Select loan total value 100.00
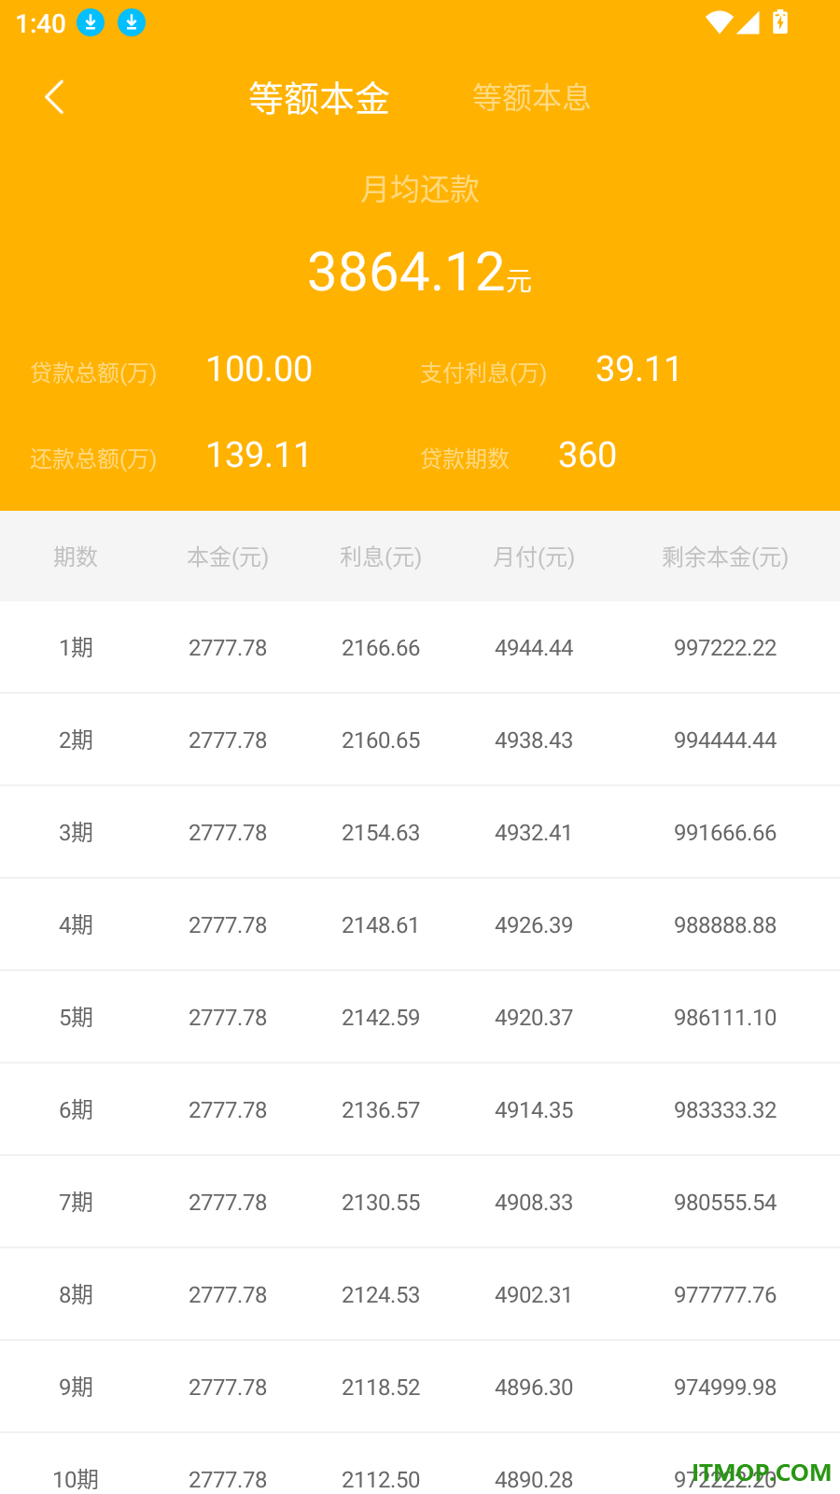This screenshot has height=1494, width=840. click(x=259, y=370)
